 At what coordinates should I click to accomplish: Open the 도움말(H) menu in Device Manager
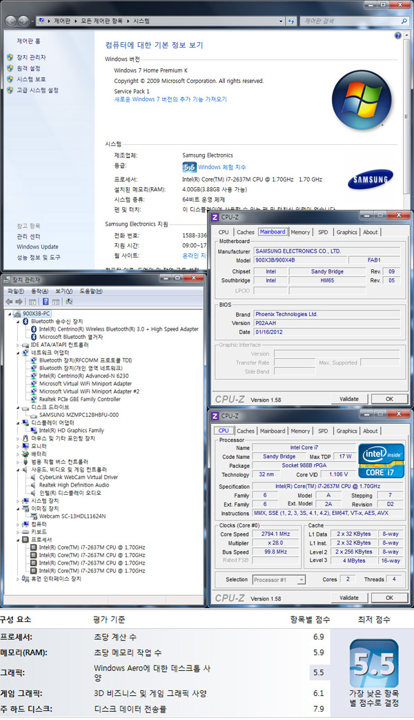tap(91, 291)
